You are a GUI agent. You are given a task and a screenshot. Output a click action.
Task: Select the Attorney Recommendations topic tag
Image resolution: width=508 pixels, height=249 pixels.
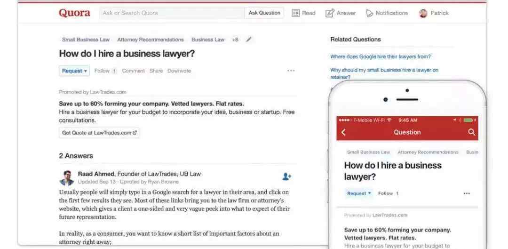pos(151,40)
